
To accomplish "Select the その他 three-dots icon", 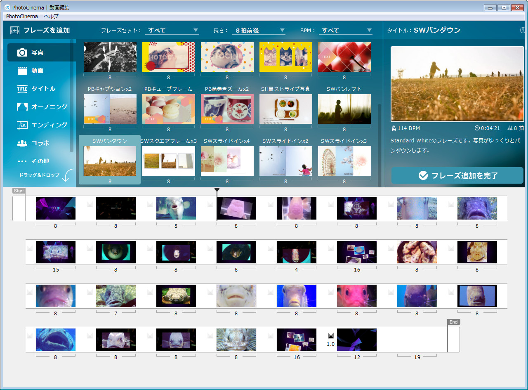I will [x=22, y=161].
